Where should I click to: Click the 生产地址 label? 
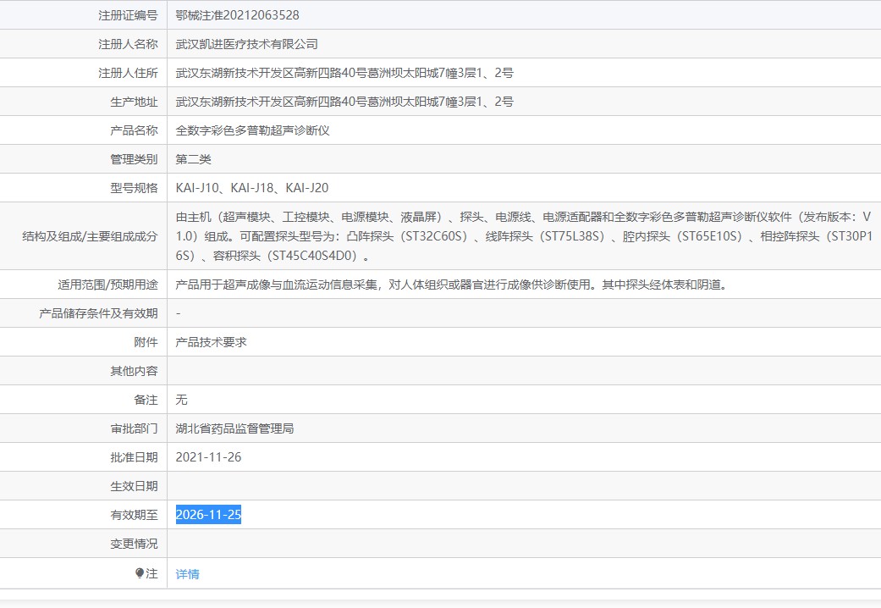(x=135, y=102)
